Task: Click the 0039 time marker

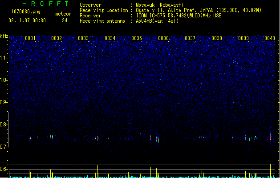Action: (x=243, y=38)
